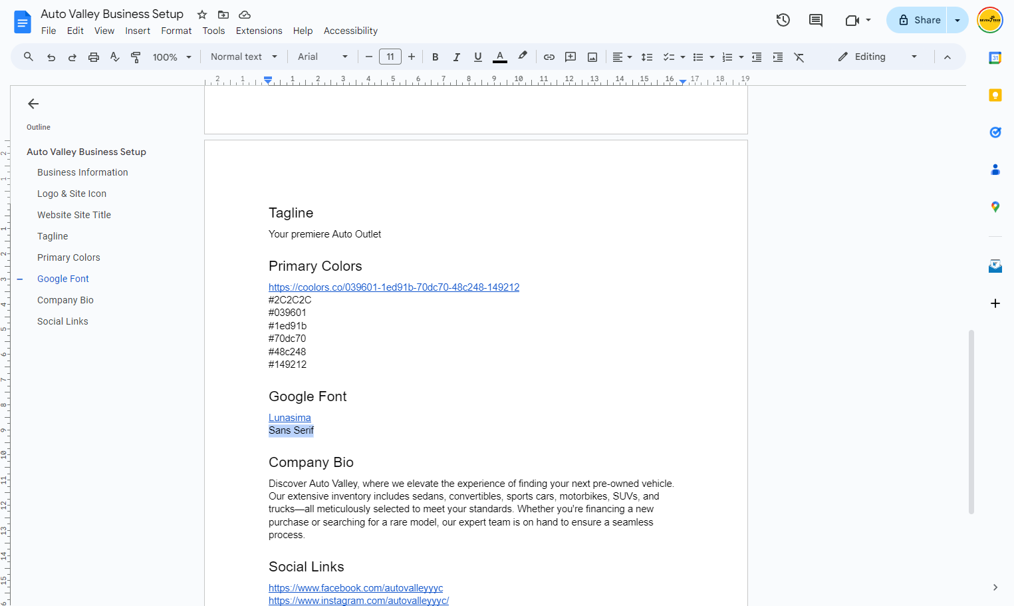Open the Share options arrow
This screenshot has height=606, width=1014.
[x=957, y=20]
